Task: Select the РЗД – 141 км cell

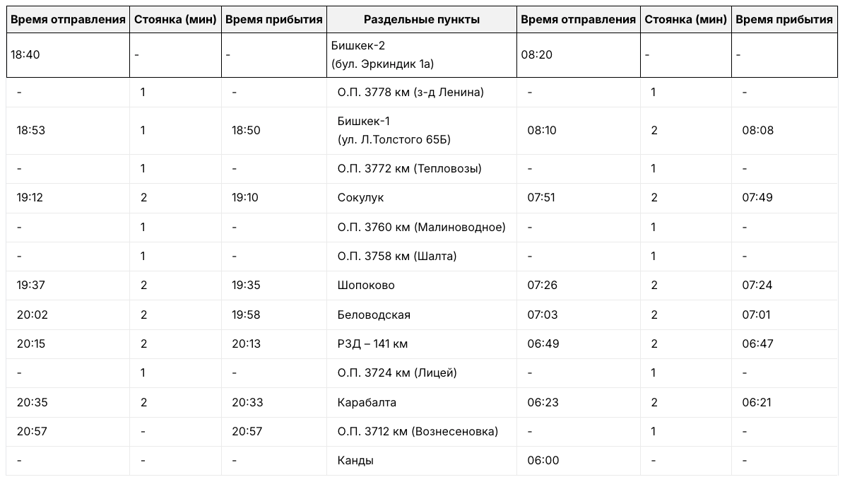Action: (372, 344)
